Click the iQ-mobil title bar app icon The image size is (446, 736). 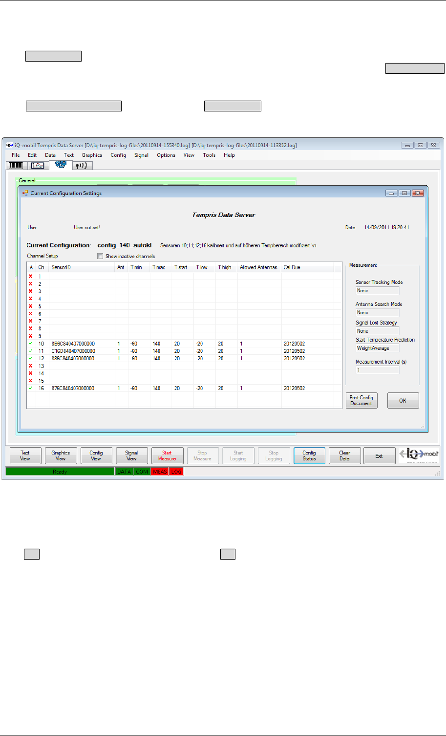(8, 145)
